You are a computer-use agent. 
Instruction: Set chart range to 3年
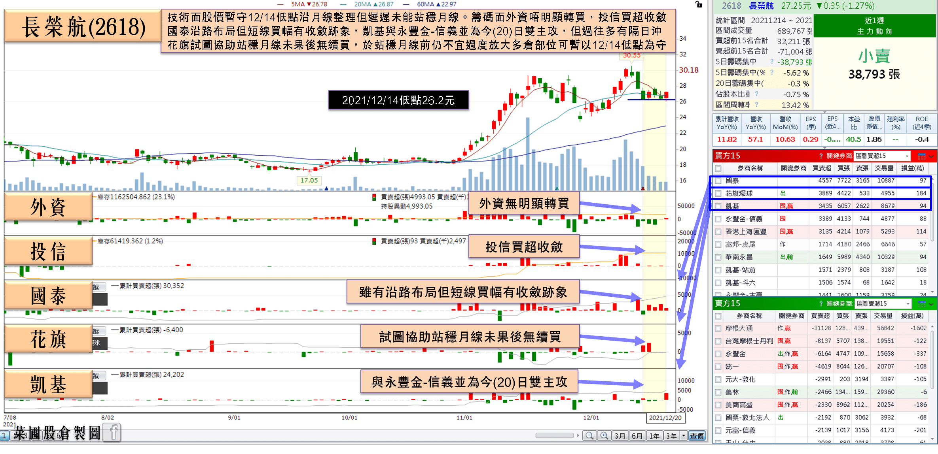[671, 435]
